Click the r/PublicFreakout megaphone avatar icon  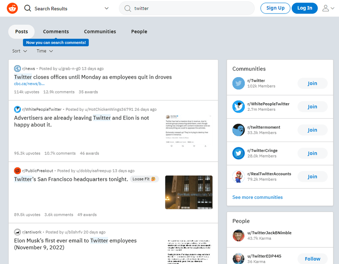coord(17,171)
